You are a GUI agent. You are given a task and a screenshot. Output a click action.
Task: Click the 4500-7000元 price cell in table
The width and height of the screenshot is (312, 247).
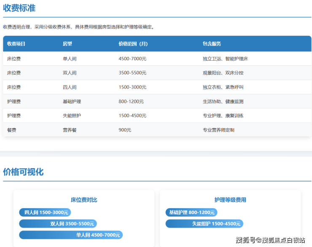click(x=132, y=59)
